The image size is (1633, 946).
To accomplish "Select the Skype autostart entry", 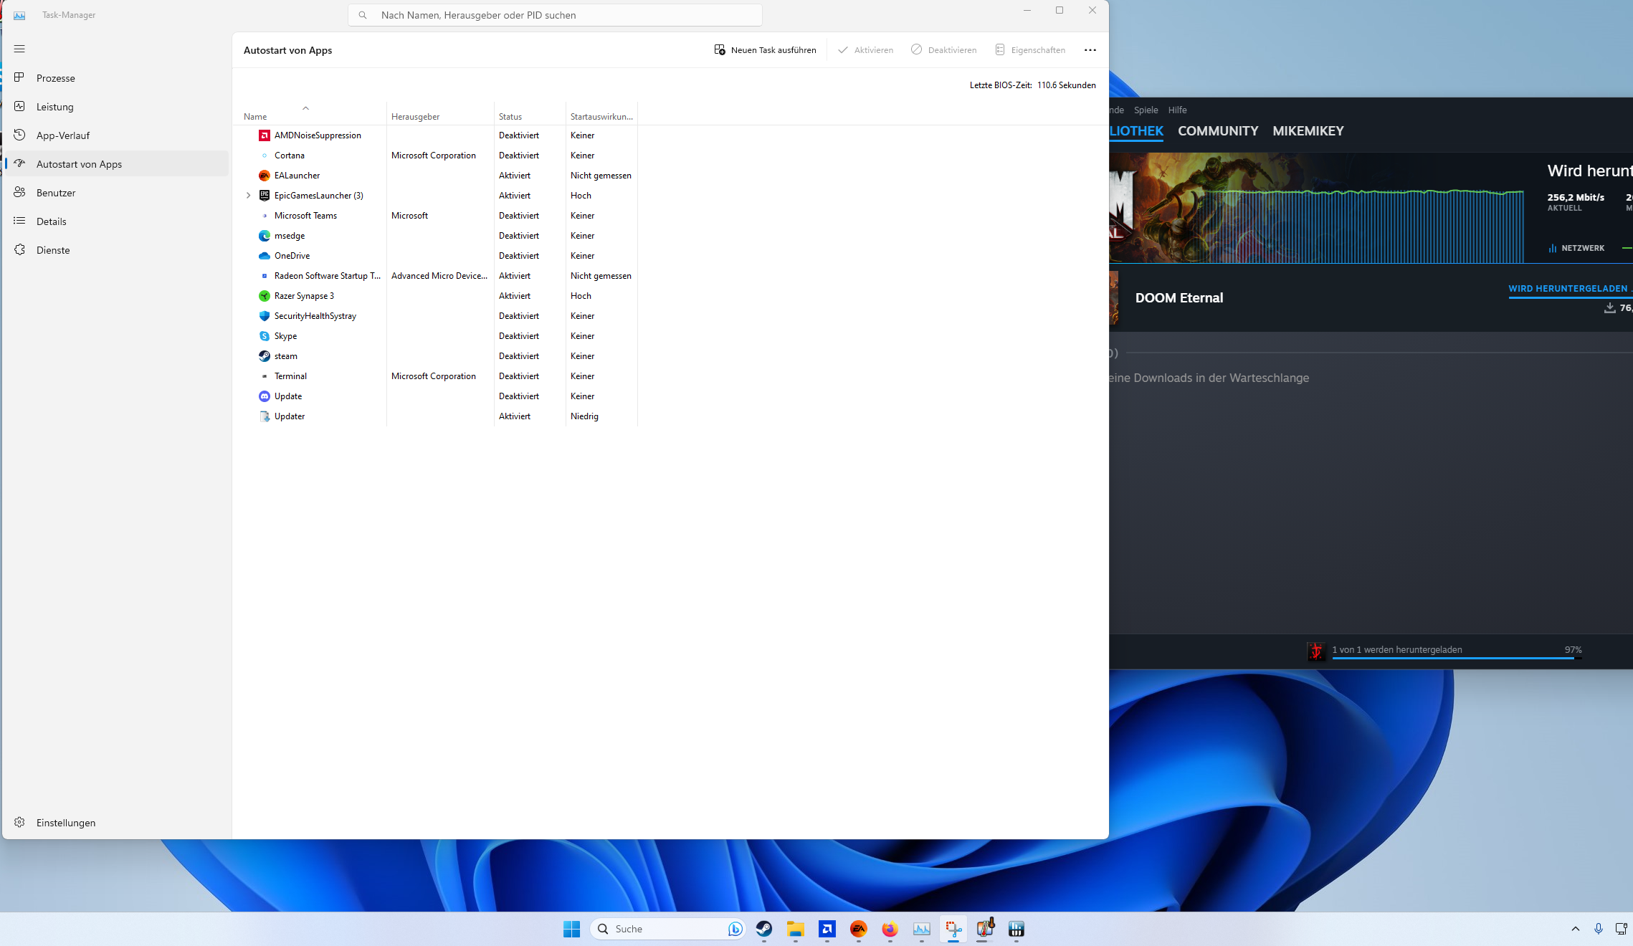I will 285,336.
